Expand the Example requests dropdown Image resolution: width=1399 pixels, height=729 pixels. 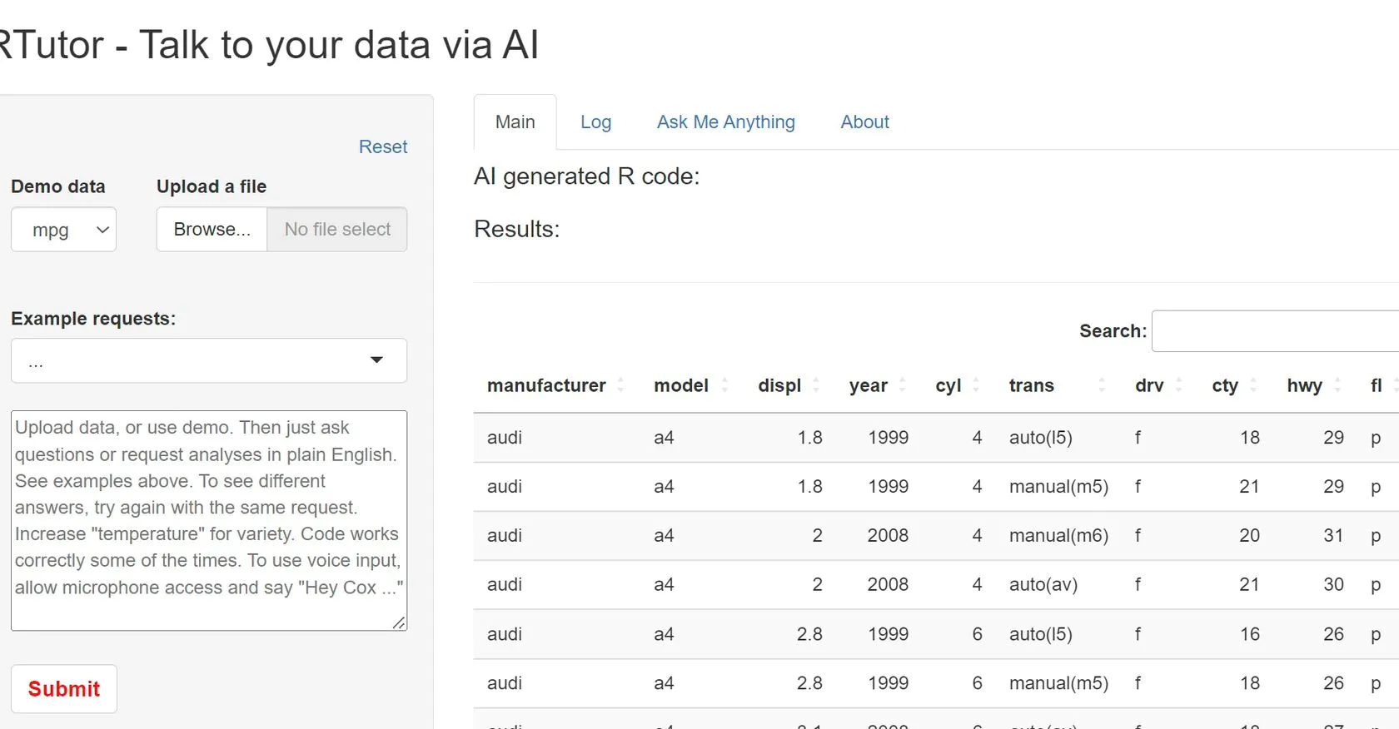click(209, 360)
